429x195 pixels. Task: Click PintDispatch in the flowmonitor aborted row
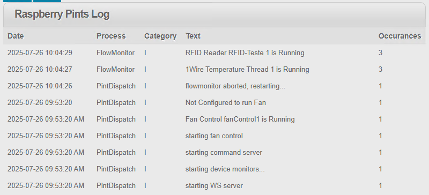pos(116,86)
